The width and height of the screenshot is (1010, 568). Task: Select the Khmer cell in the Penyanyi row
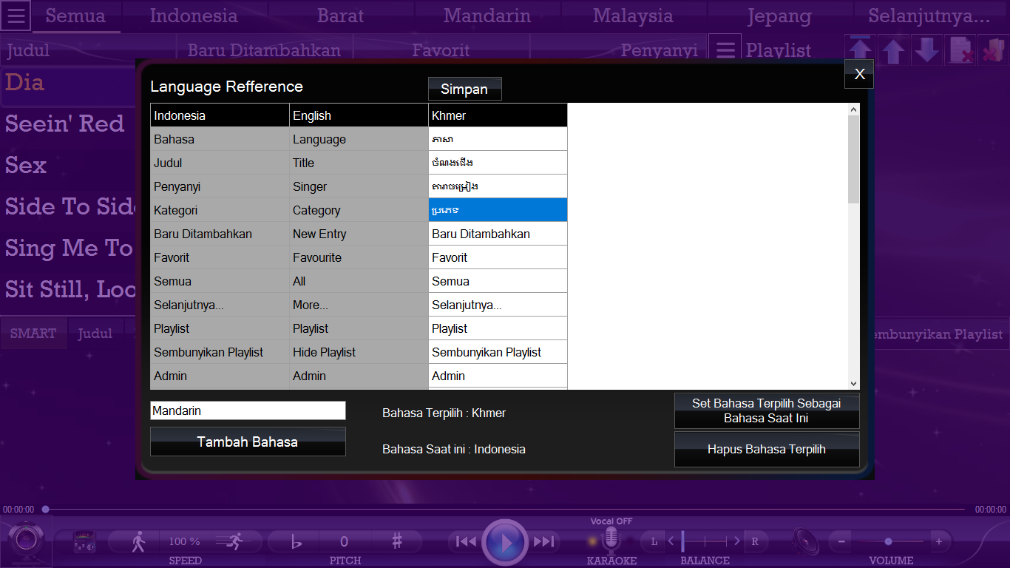(x=498, y=186)
